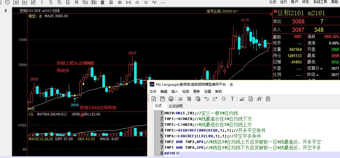The image size is (340, 158).
Task: Switch chart to the monthly 月 period
Action: tap(76, 2)
